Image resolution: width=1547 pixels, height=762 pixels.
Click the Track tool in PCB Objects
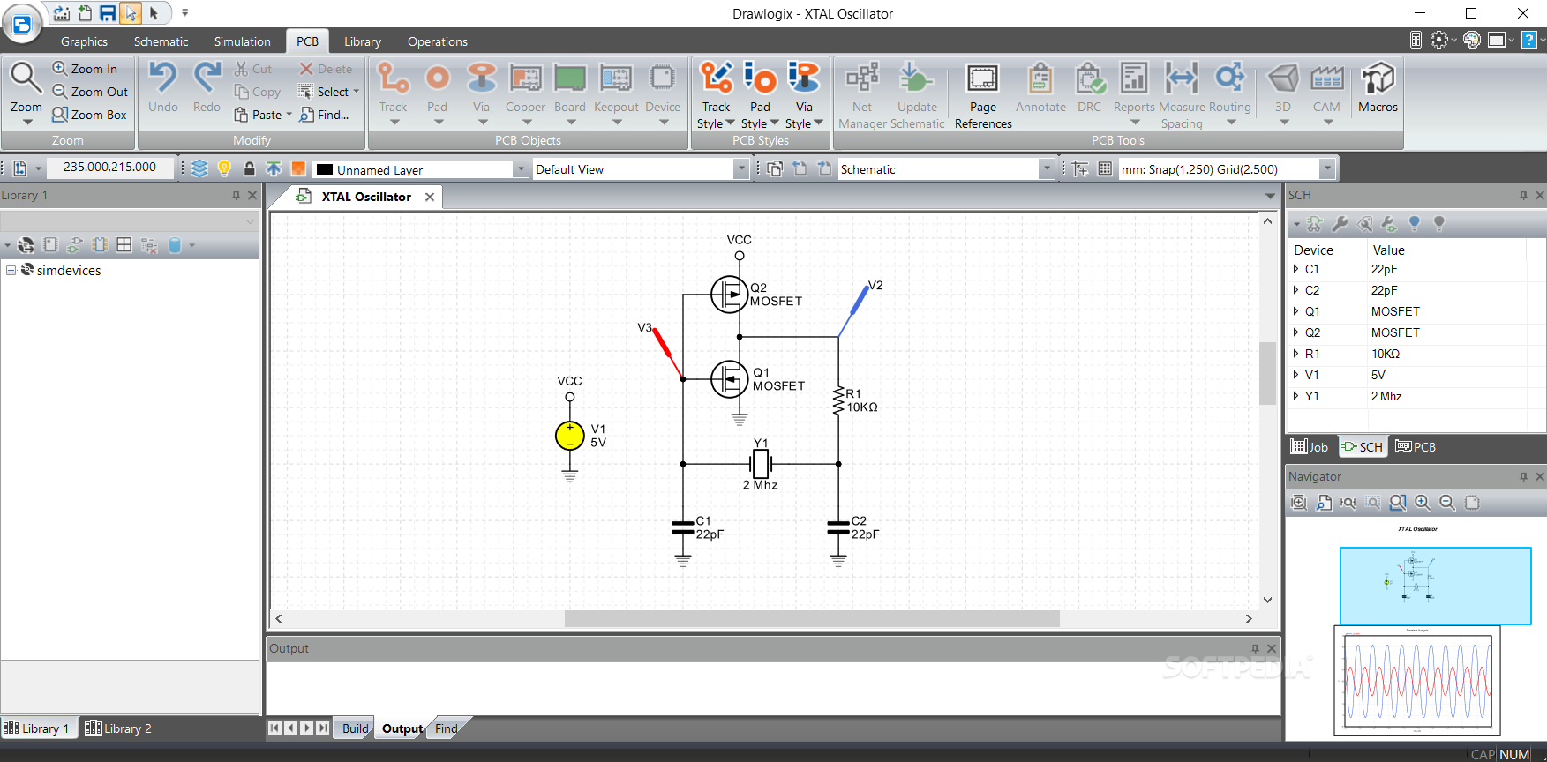pos(393,92)
